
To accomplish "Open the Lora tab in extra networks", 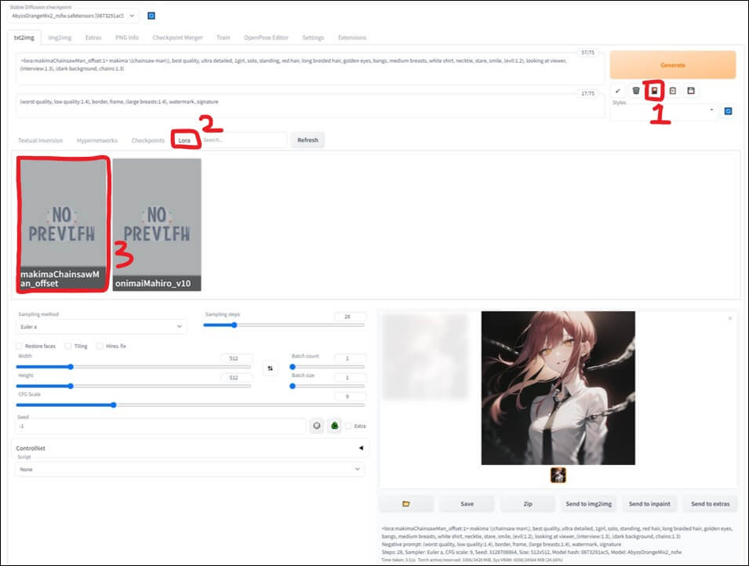I will [x=186, y=140].
